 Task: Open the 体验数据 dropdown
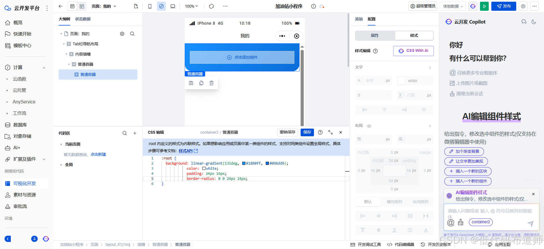[453, 6]
